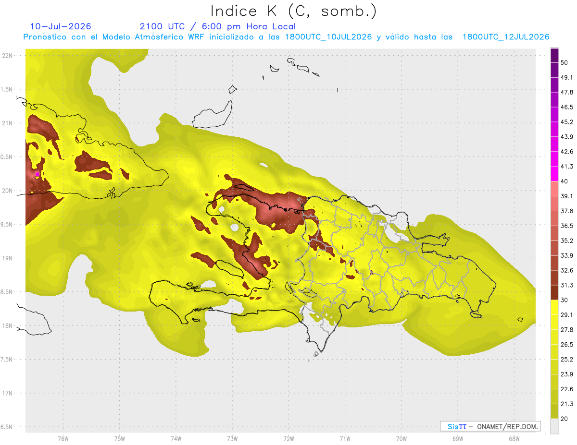Pick the gray swatch below 20
The width and height of the screenshot is (577, 445).
click(554, 426)
